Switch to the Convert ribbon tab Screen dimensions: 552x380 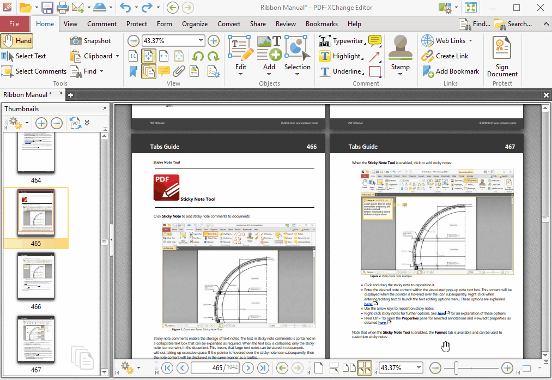[229, 24]
